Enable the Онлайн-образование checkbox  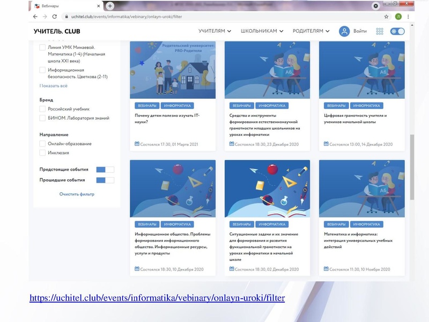pyautogui.click(x=43, y=144)
